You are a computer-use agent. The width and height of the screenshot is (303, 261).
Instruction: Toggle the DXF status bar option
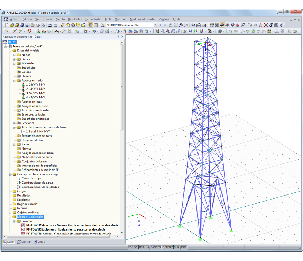(183, 247)
